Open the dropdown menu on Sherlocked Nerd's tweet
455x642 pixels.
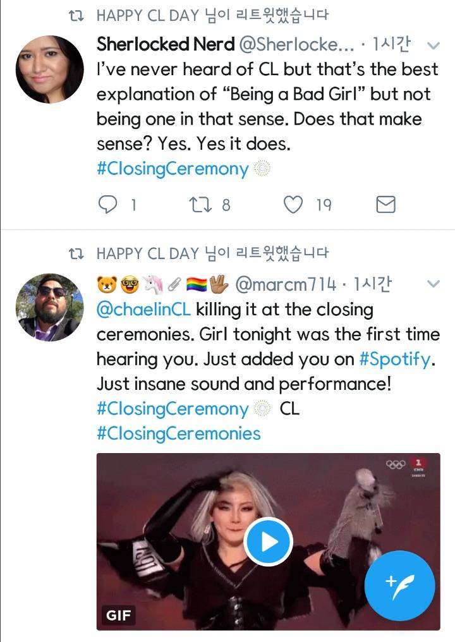434,45
